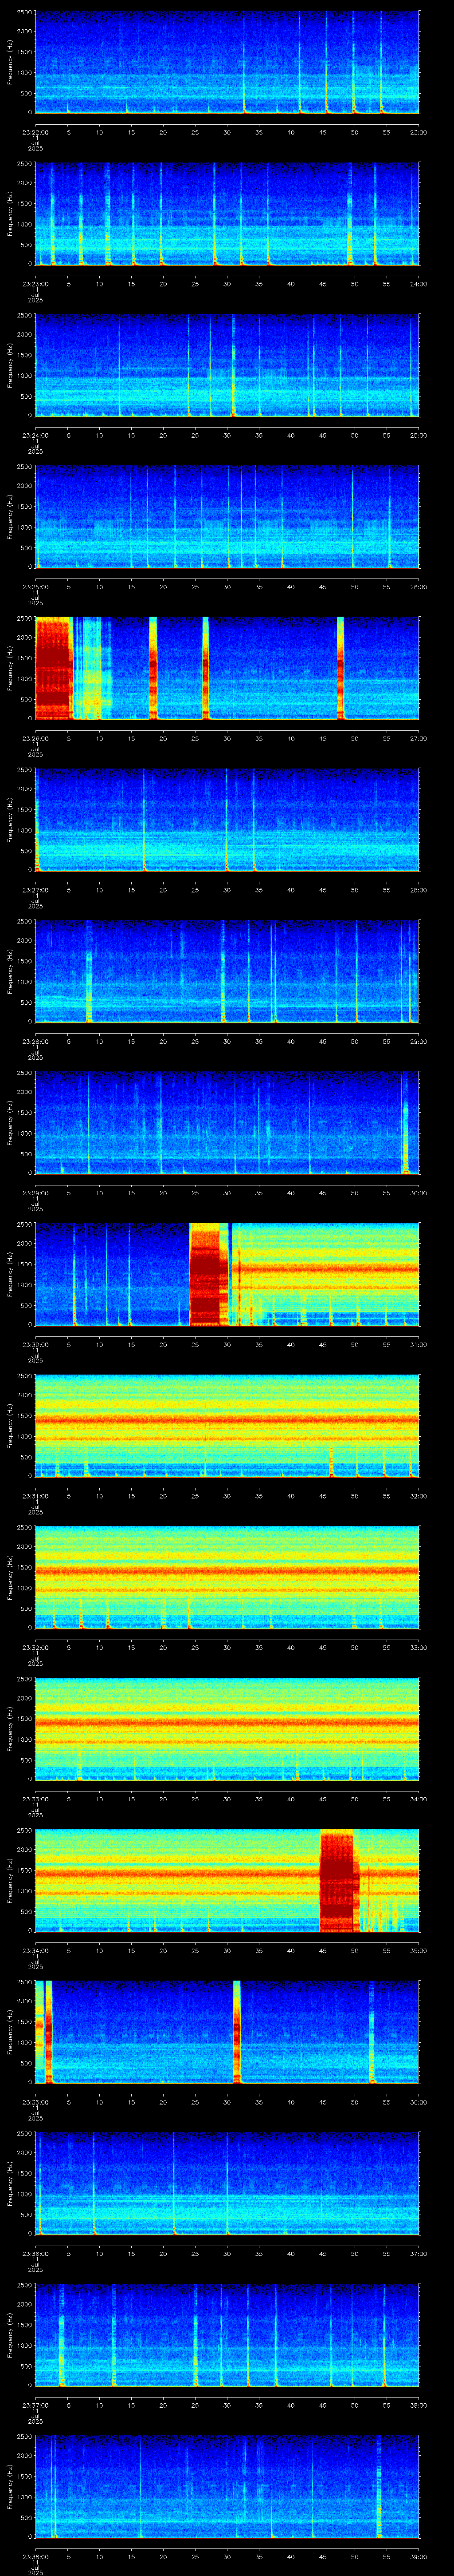
Task: Click the 31:00 end-of-axis label
Action: 418,1344
